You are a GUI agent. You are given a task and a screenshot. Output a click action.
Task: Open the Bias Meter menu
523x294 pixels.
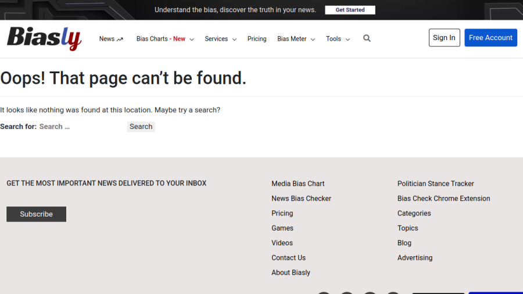(292, 39)
